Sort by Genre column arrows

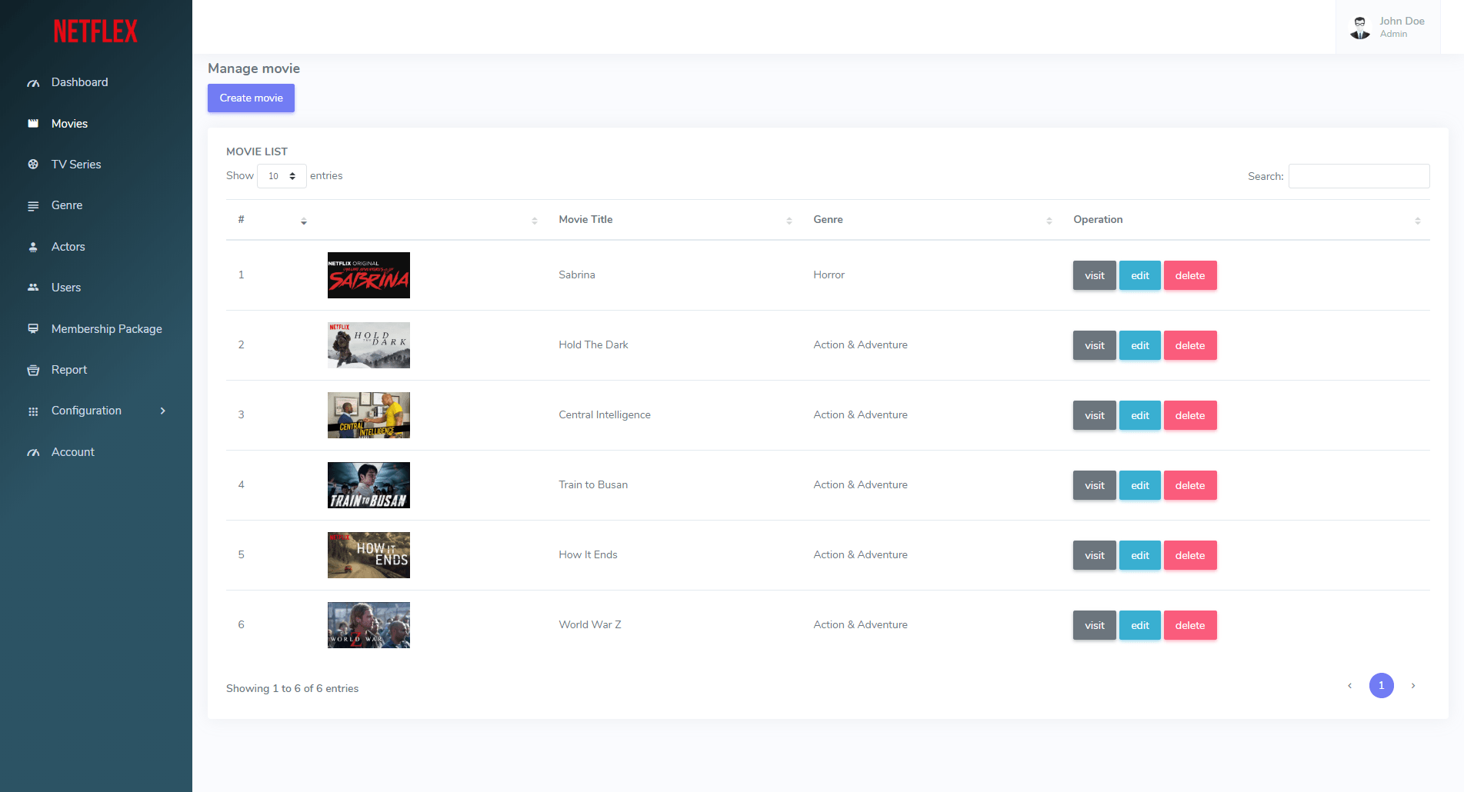click(x=1049, y=221)
